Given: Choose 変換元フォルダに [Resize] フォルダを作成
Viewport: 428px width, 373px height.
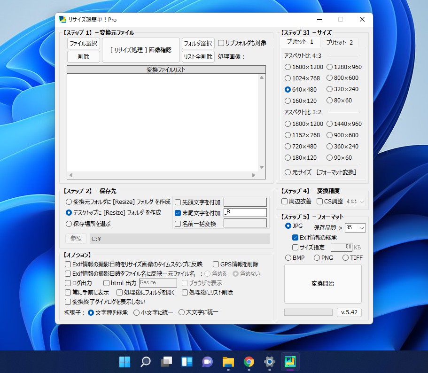Looking at the screenshot, I should (118, 202).
